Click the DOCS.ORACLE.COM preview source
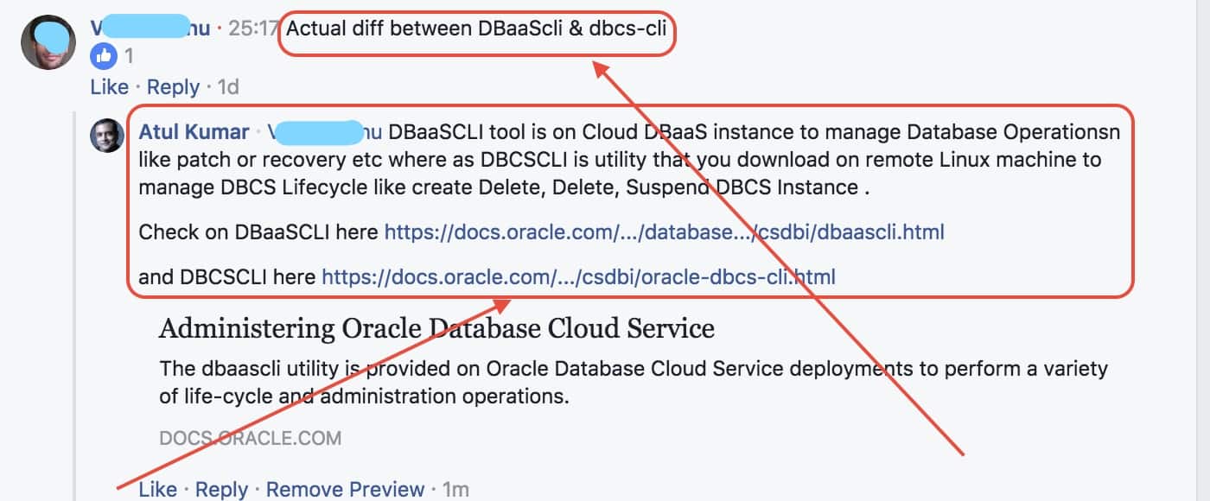 (250, 438)
